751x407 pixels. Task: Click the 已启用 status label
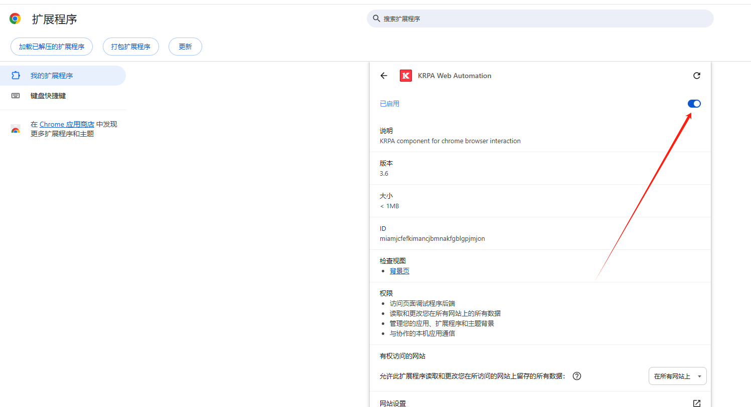click(x=389, y=104)
